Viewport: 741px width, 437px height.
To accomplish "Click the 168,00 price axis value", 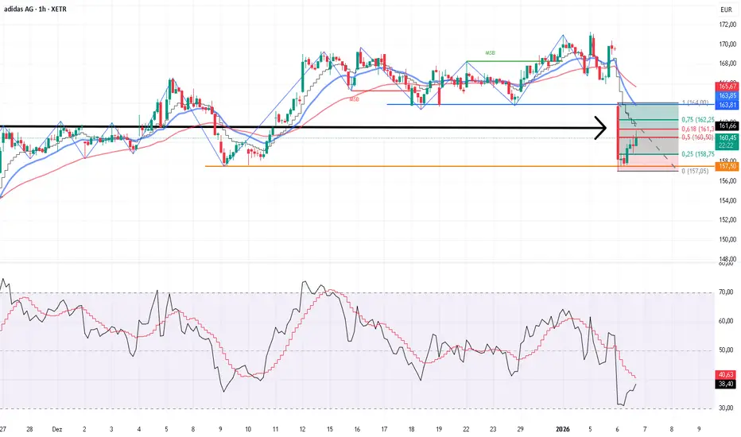I will point(727,64).
